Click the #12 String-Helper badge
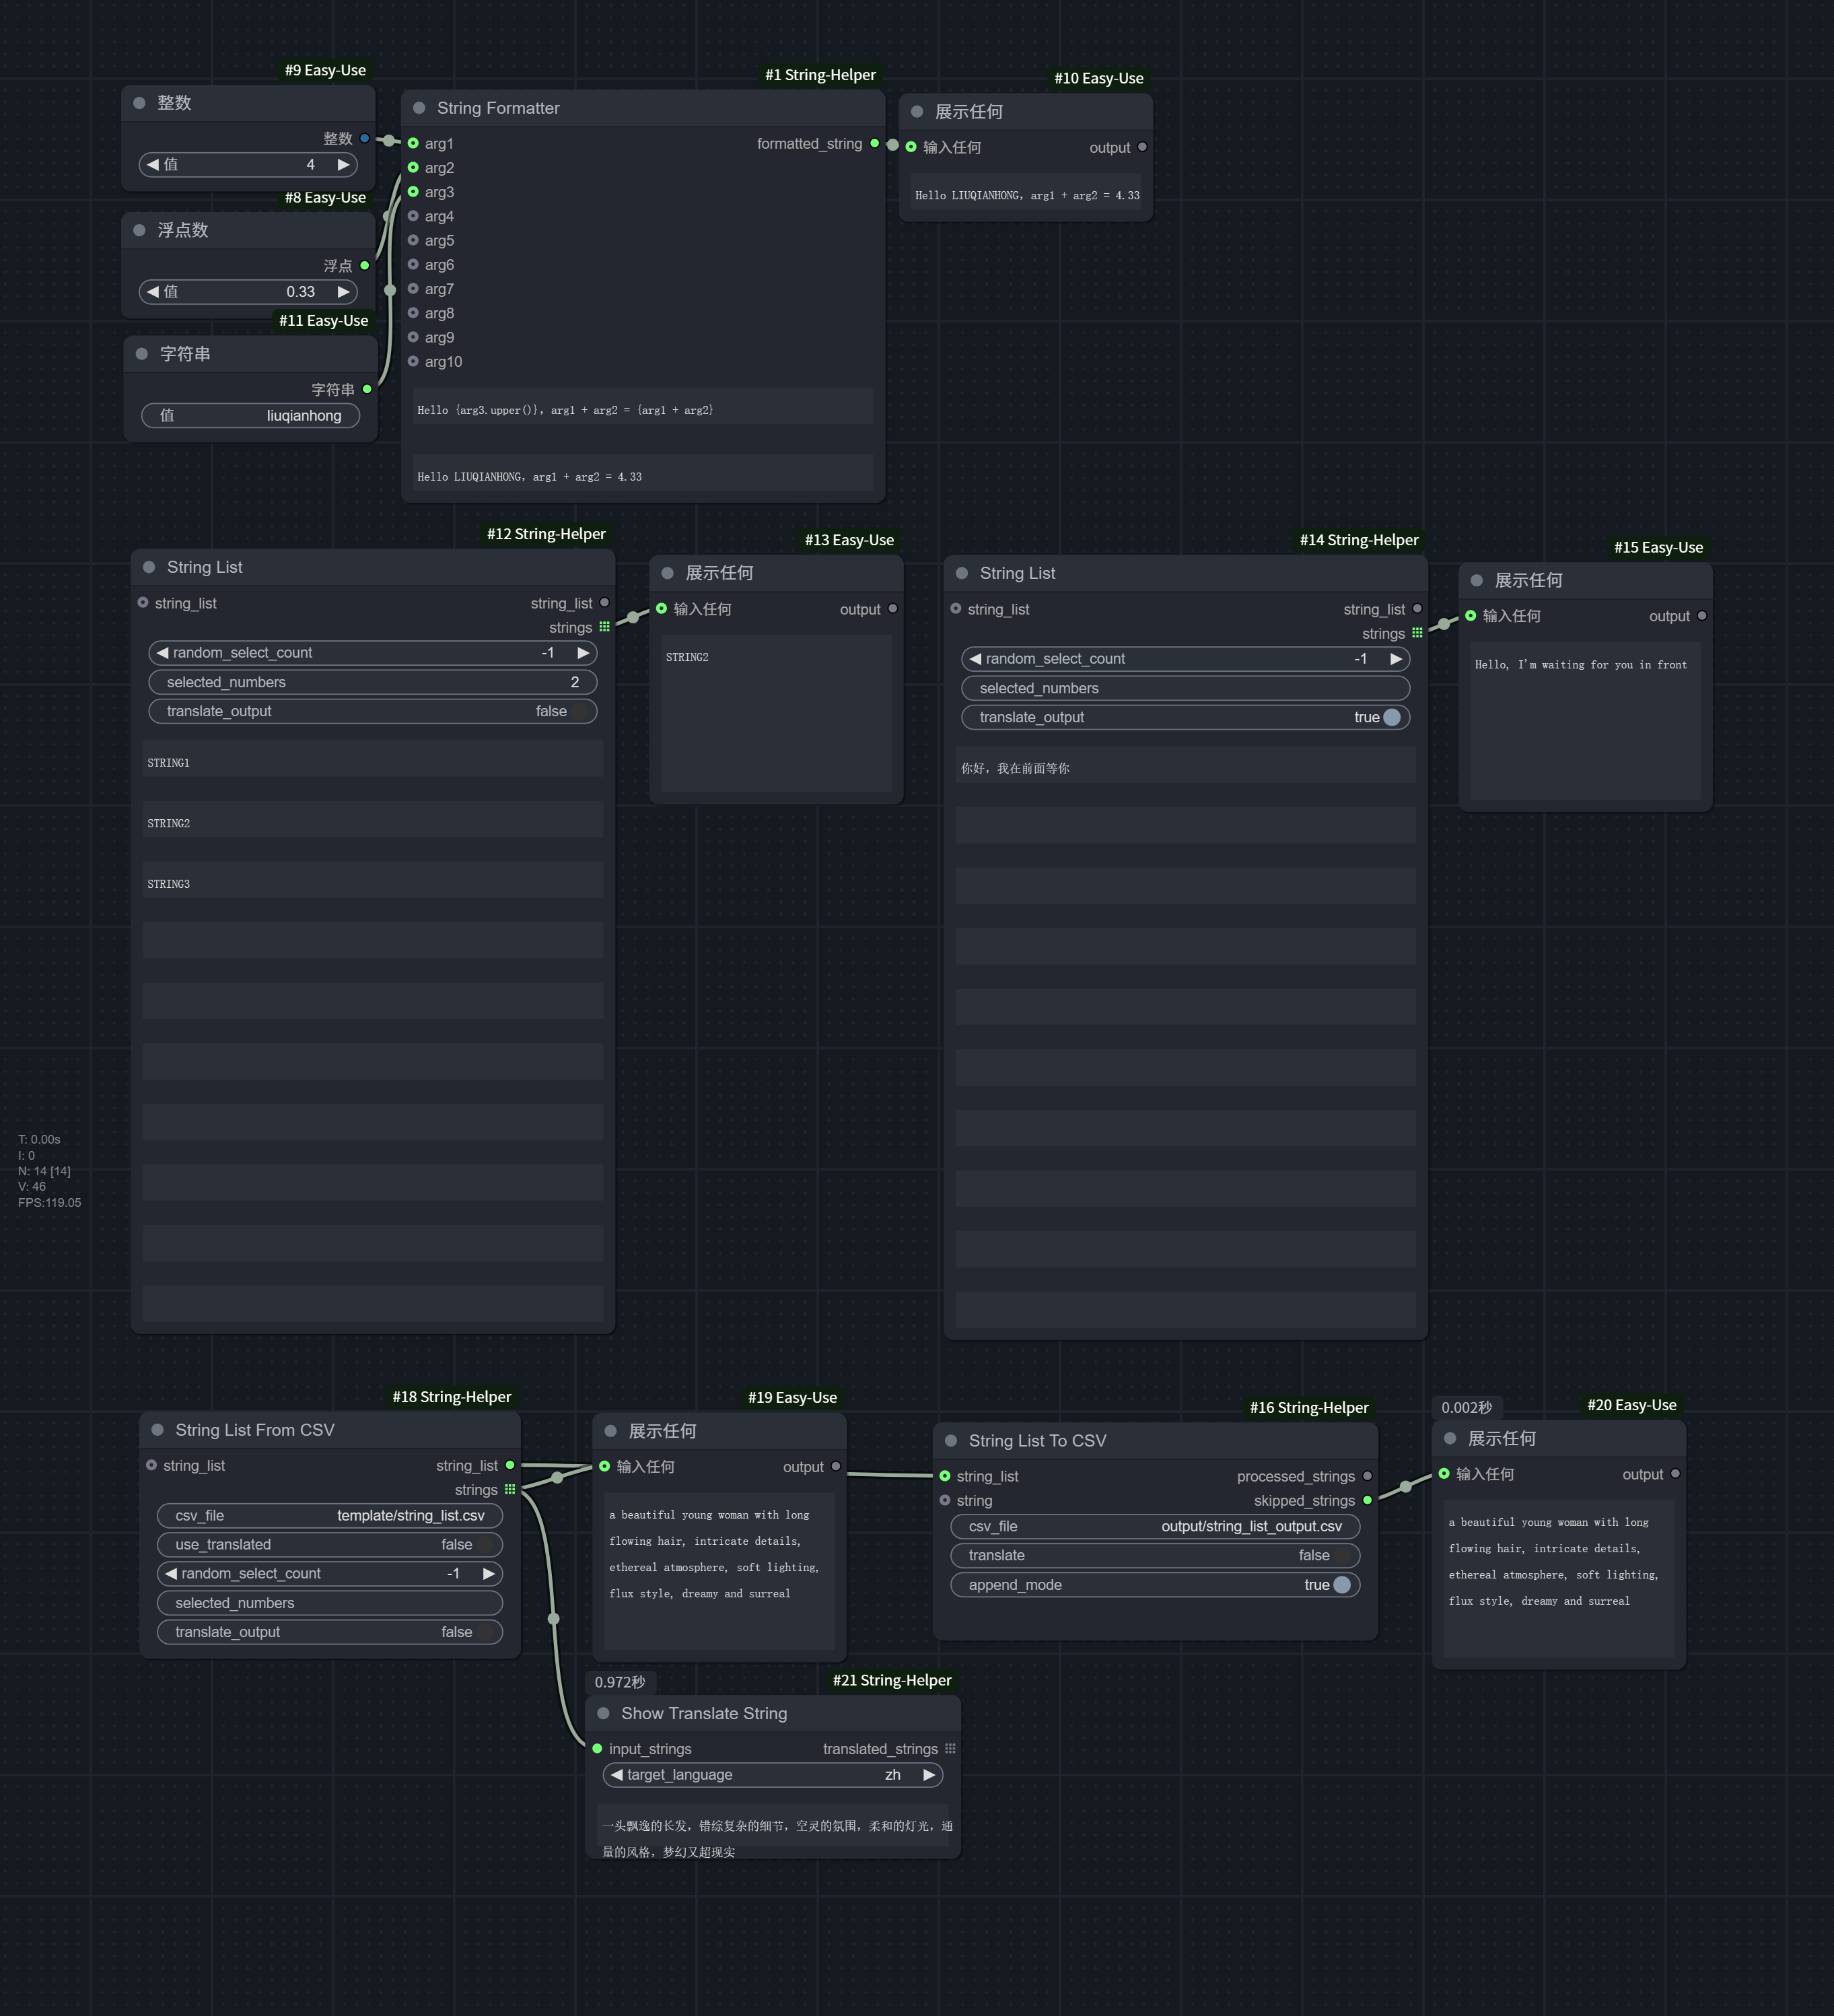The image size is (1834, 2016). point(546,534)
